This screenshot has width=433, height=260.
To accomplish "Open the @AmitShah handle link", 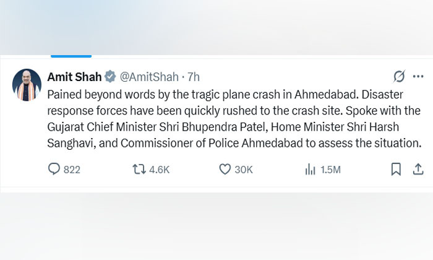I will click(148, 77).
